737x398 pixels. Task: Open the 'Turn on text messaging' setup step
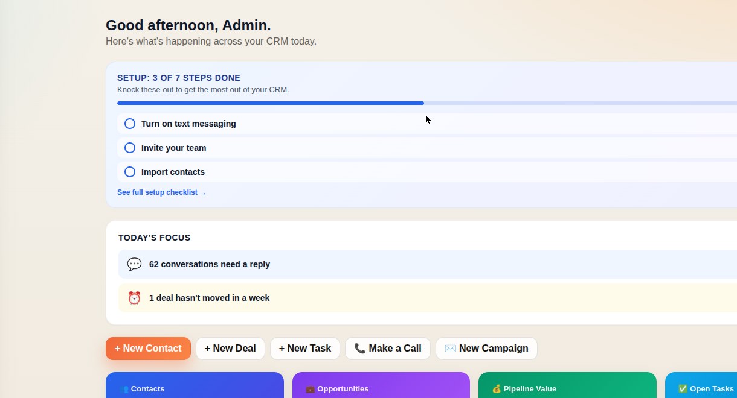click(427, 124)
